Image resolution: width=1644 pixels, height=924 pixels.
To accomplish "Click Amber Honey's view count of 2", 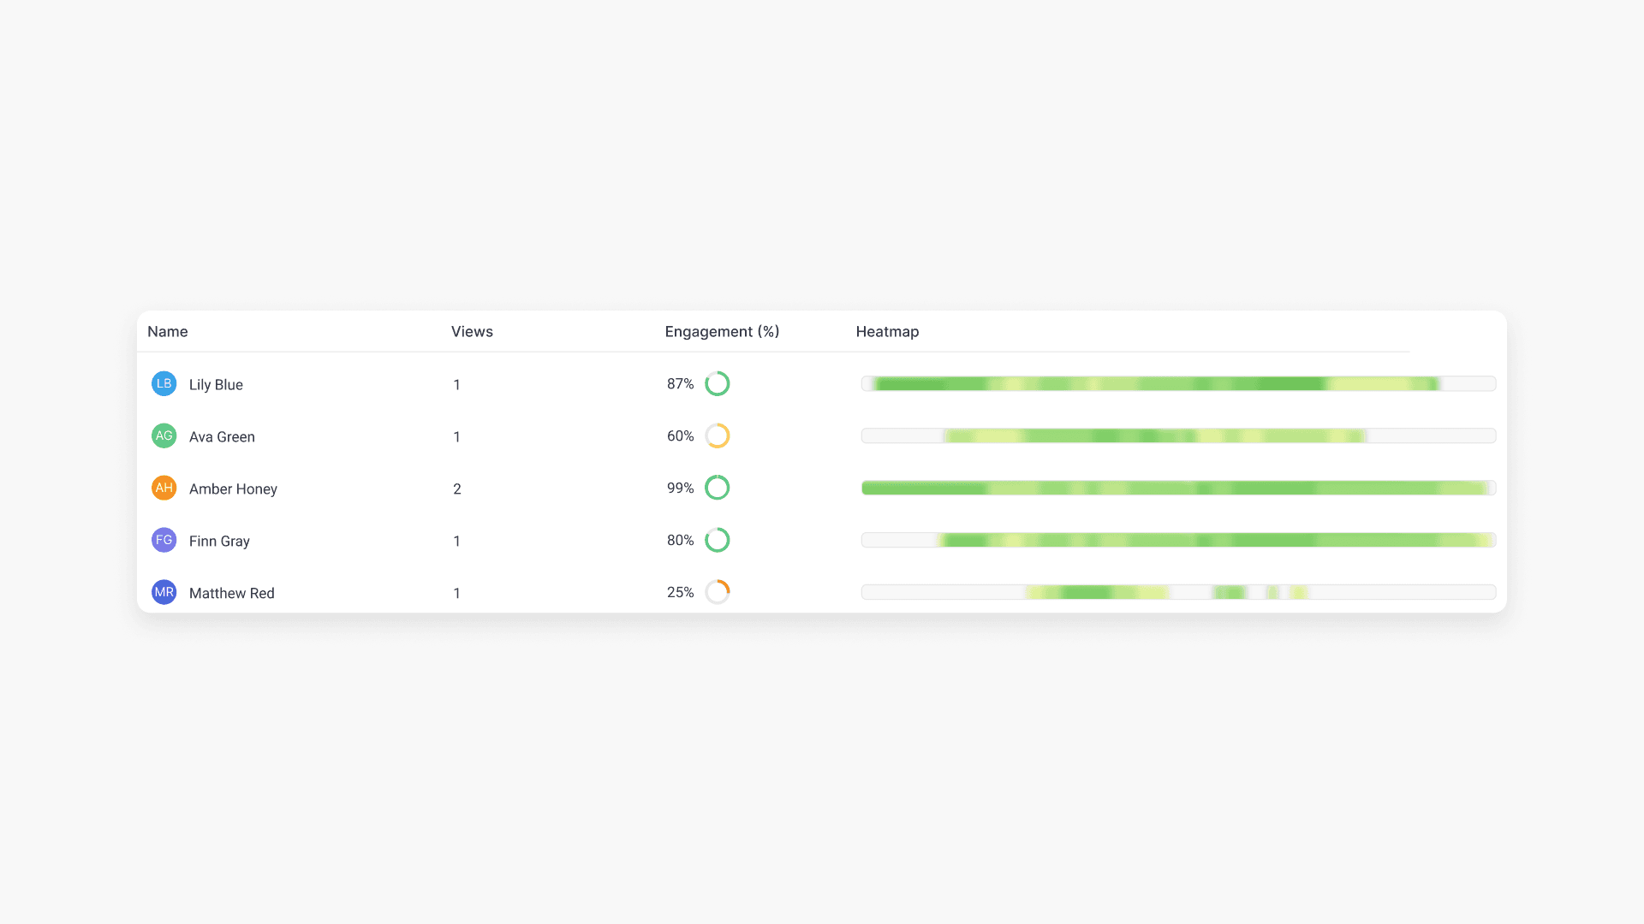I will tap(457, 489).
